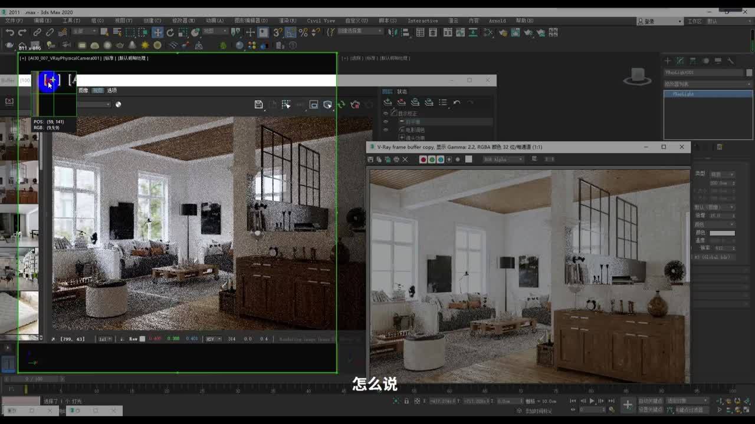Toggle the selection lock at bottom status bar

pos(406,401)
